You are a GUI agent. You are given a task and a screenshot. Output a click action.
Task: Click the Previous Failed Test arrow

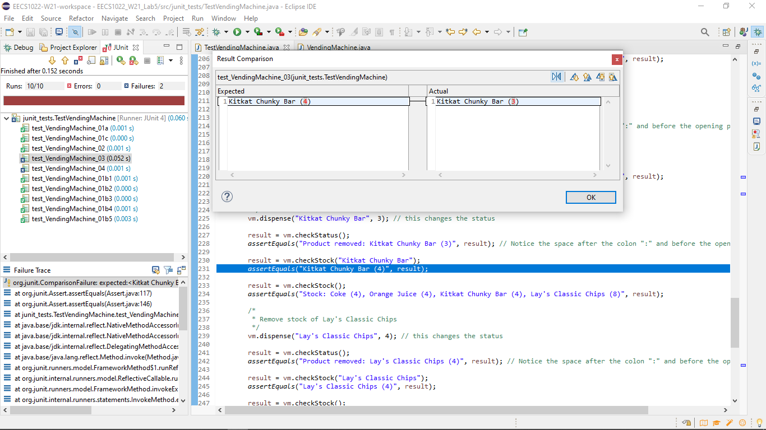click(65, 60)
